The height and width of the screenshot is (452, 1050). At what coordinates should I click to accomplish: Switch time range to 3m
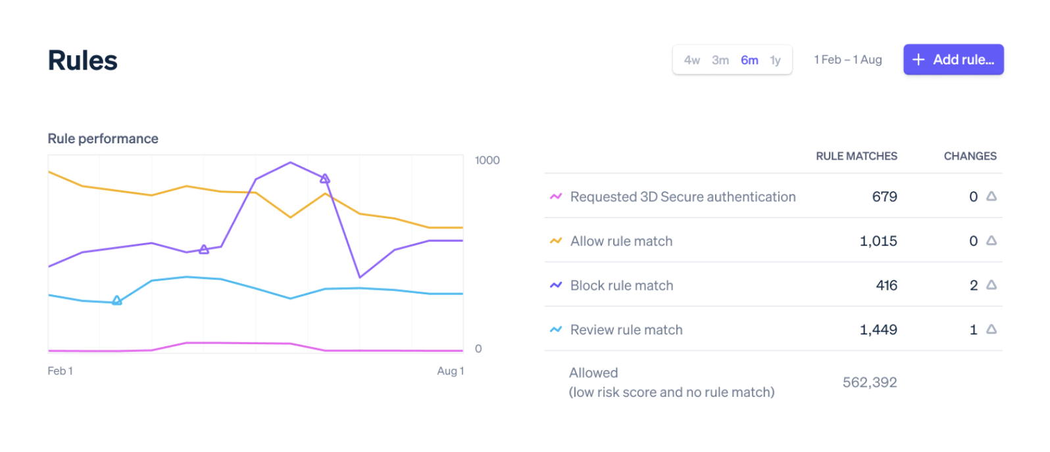click(x=720, y=60)
